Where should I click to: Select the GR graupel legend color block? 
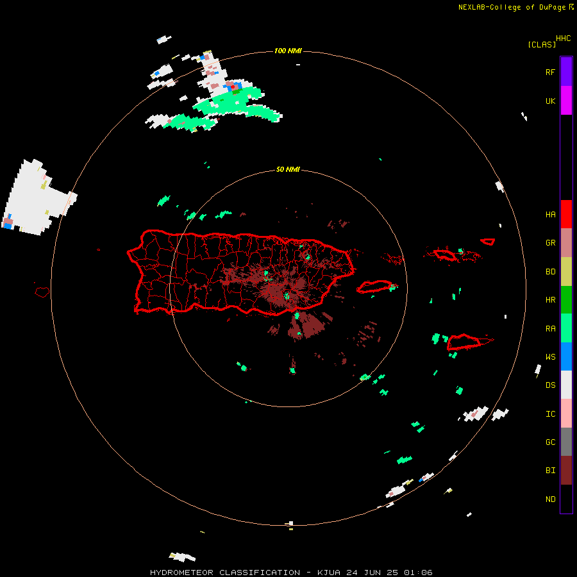[x=566, y=243]
